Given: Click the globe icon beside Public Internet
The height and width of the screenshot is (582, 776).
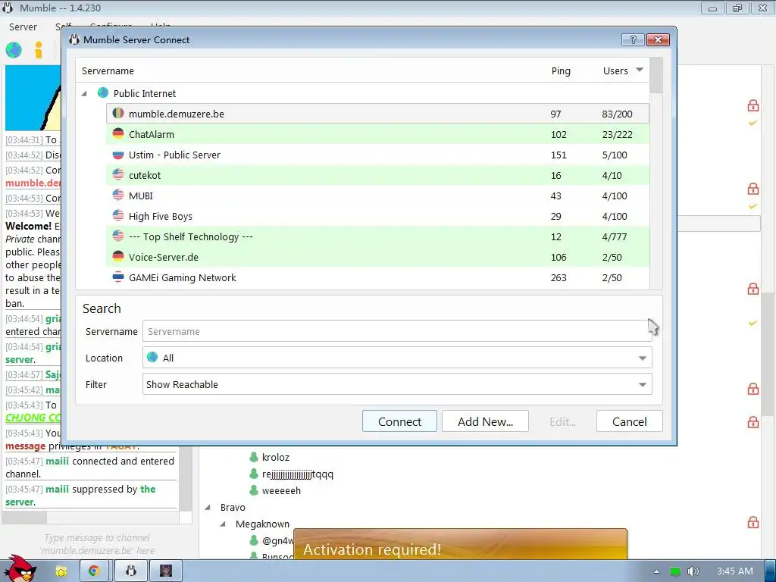Looking at the screenshot, I should (103, 92).
